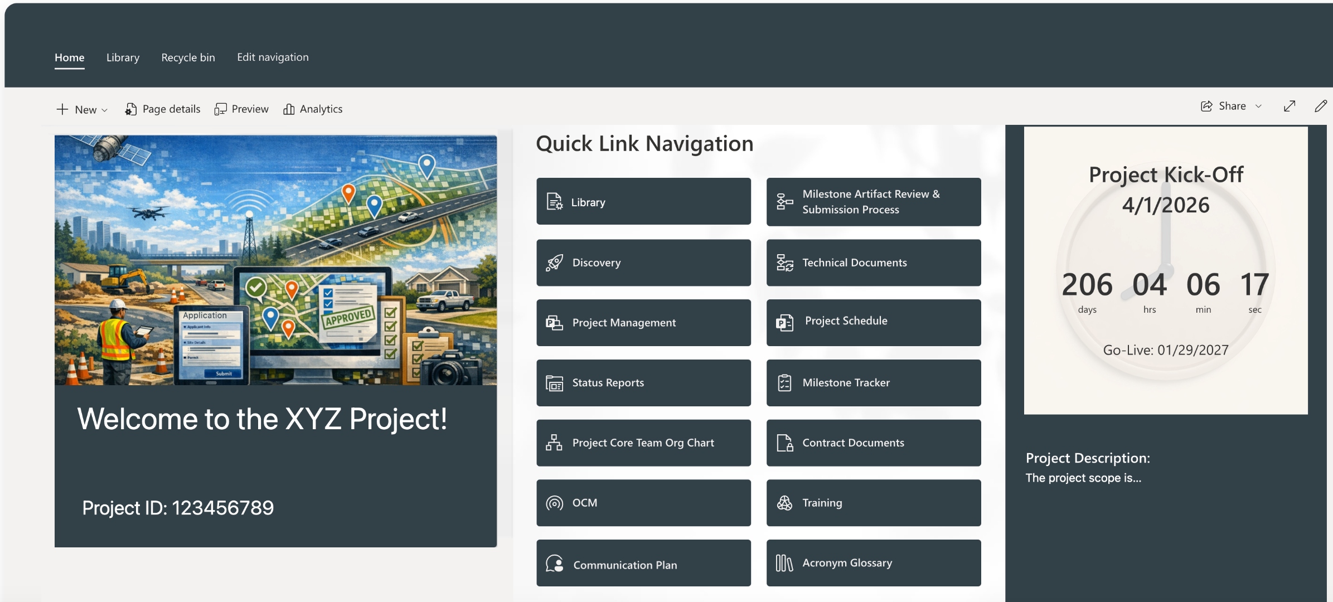Open the Communication Plan quick link

point(643,563)
